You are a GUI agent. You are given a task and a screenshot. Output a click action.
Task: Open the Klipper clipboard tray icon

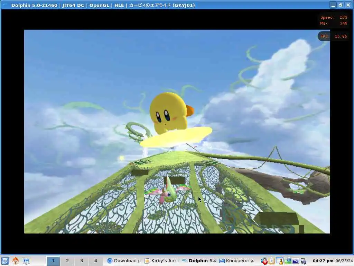(x=272, y=261)
